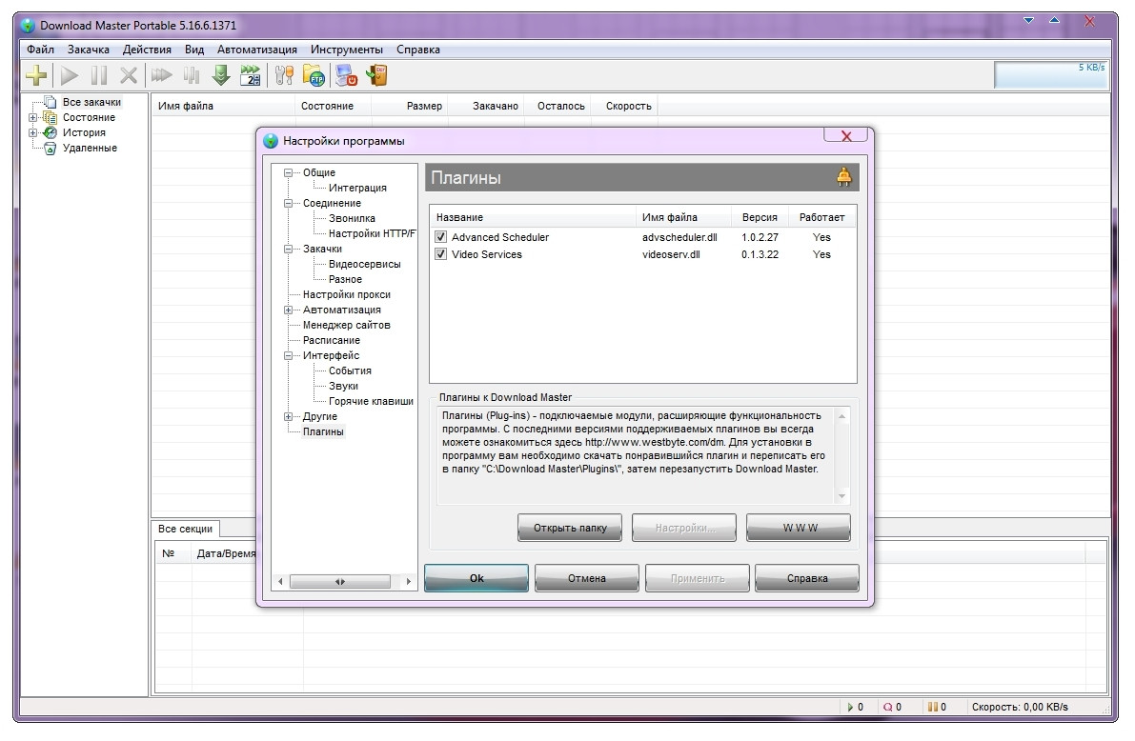The width and height of the screenshot is (1135, 741).
Task: Click the shutdown computer toolbar icon
Action: [347, 75]
